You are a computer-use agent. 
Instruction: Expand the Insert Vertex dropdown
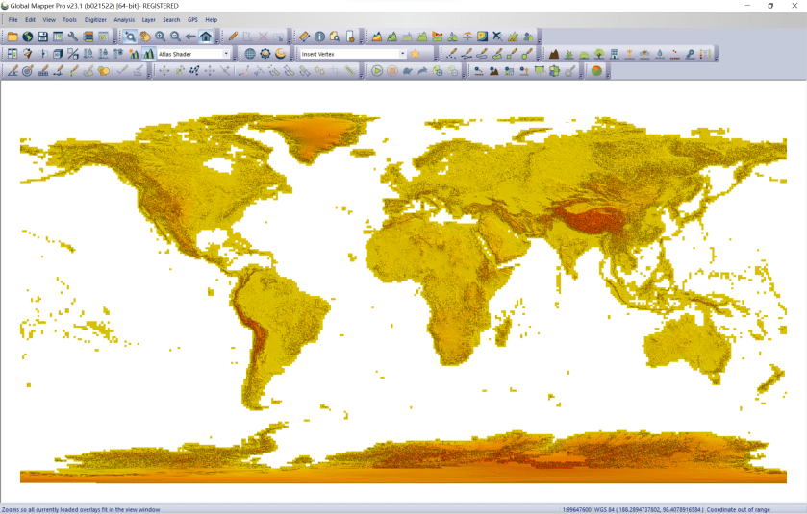(x=401, y=54)
